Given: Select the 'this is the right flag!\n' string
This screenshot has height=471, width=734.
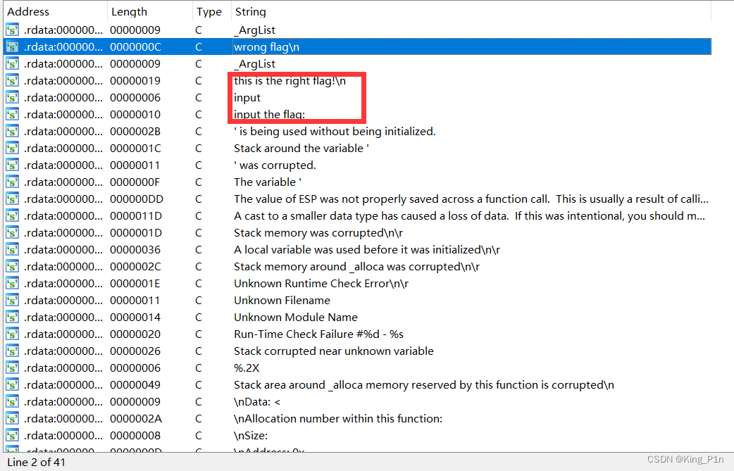Looking at the screenshot, I should click(290, 80).
